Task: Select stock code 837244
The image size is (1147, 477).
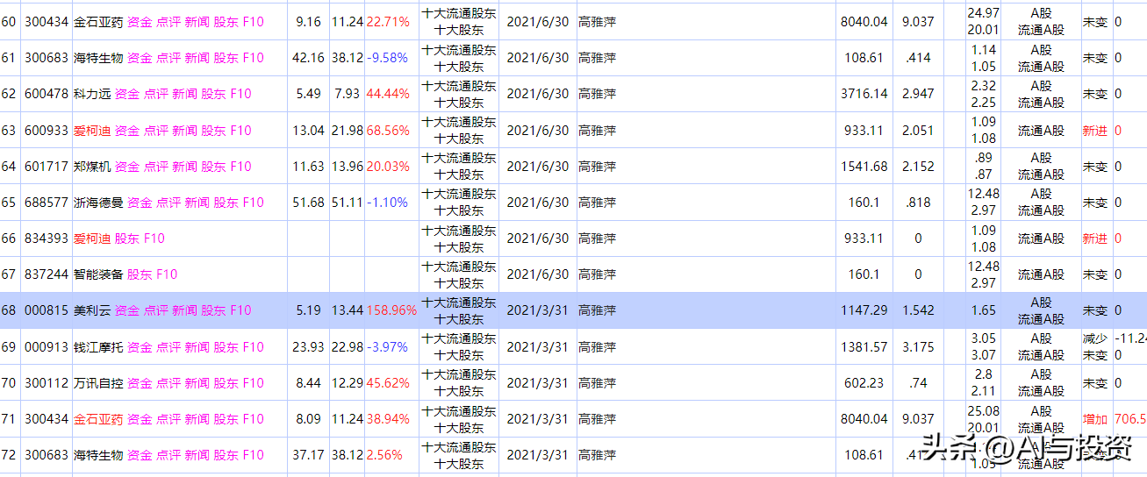Action: (x=47, y=274)
